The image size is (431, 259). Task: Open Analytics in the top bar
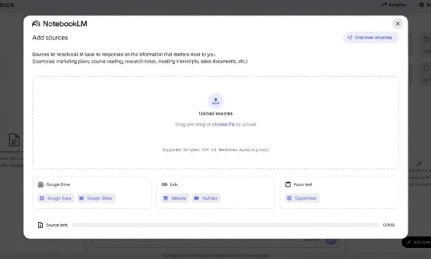[x=393, y=5]
